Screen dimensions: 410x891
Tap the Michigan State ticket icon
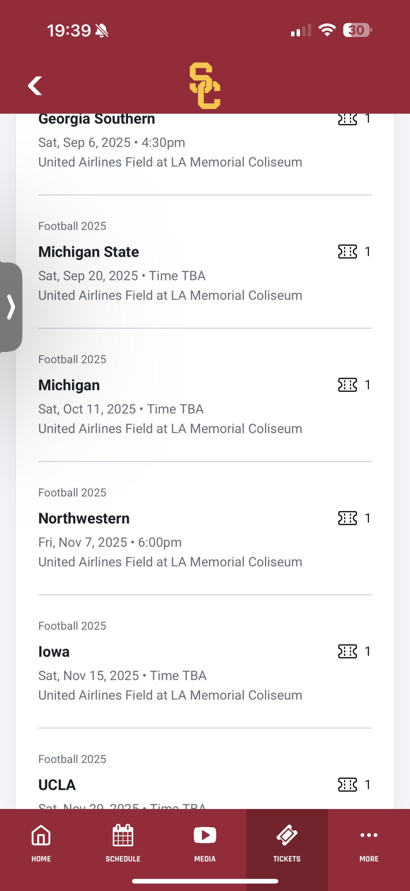pos(347,251)
